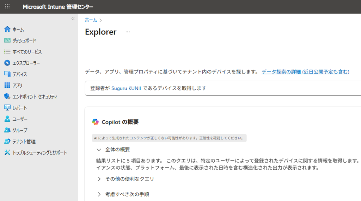Click the Apps grid icon
The width and height of the screenshot is (361, 201).
(7, 85)
